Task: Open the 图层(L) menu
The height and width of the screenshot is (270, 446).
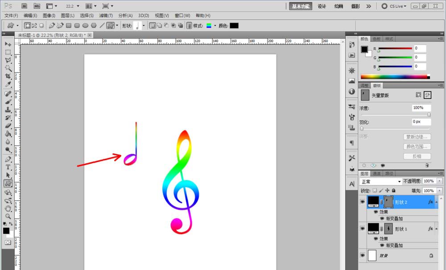Action: pos(68,16)
